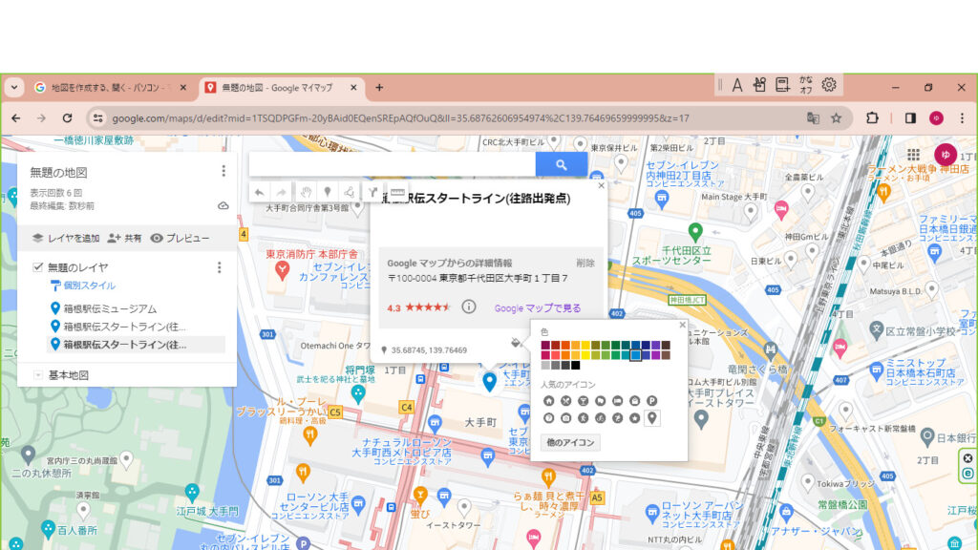
Task: Choose the question mark icon
Action: tap(549, 418)
